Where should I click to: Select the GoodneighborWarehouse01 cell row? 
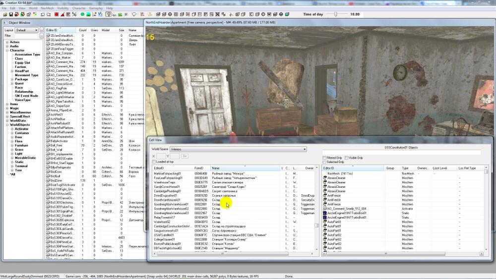click(x=234, y=205)
